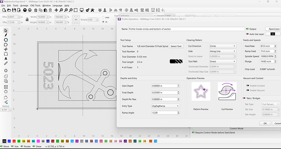Increment the Feed Rate stepper
The width and height of the screenshot is (281, 149).
(x=275, y=45)
